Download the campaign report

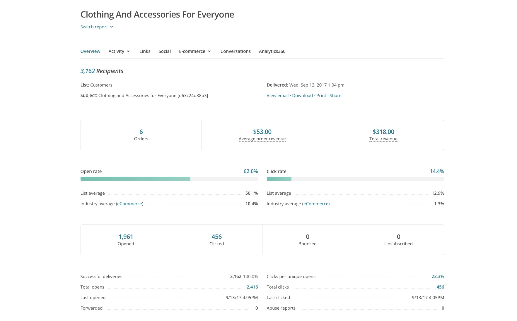pos(302,96)
